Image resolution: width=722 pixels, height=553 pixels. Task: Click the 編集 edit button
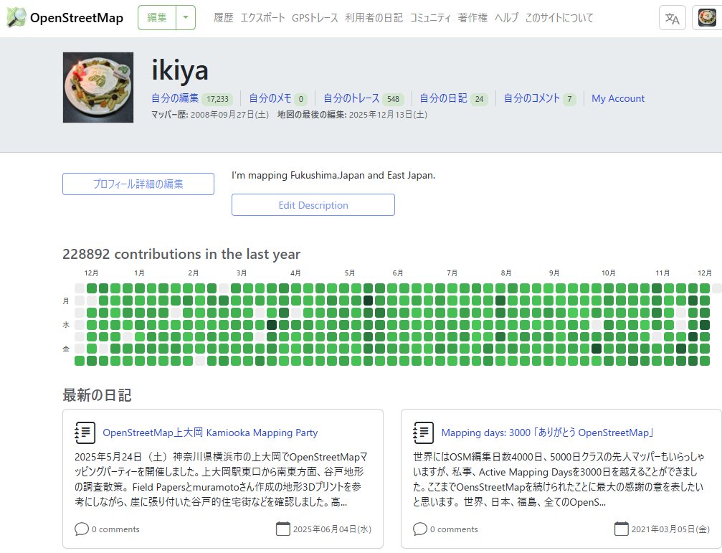pyautogui.click(x=157, y=17)
